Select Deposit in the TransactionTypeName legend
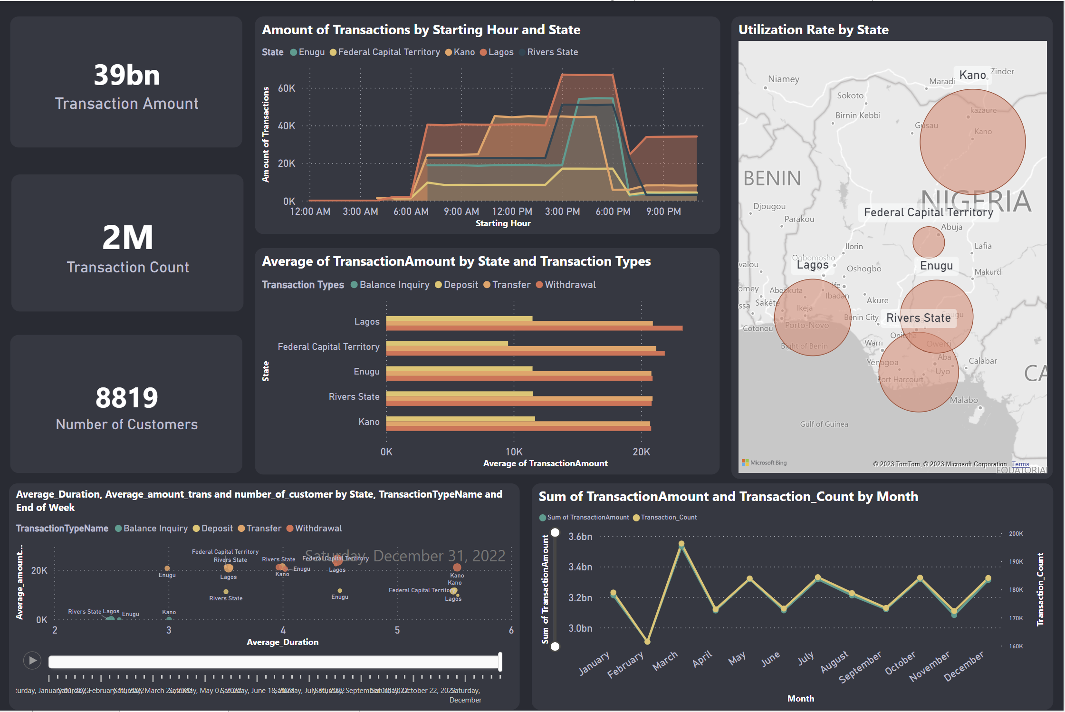This screenshot has height=712, width=1065. point(216,529)
